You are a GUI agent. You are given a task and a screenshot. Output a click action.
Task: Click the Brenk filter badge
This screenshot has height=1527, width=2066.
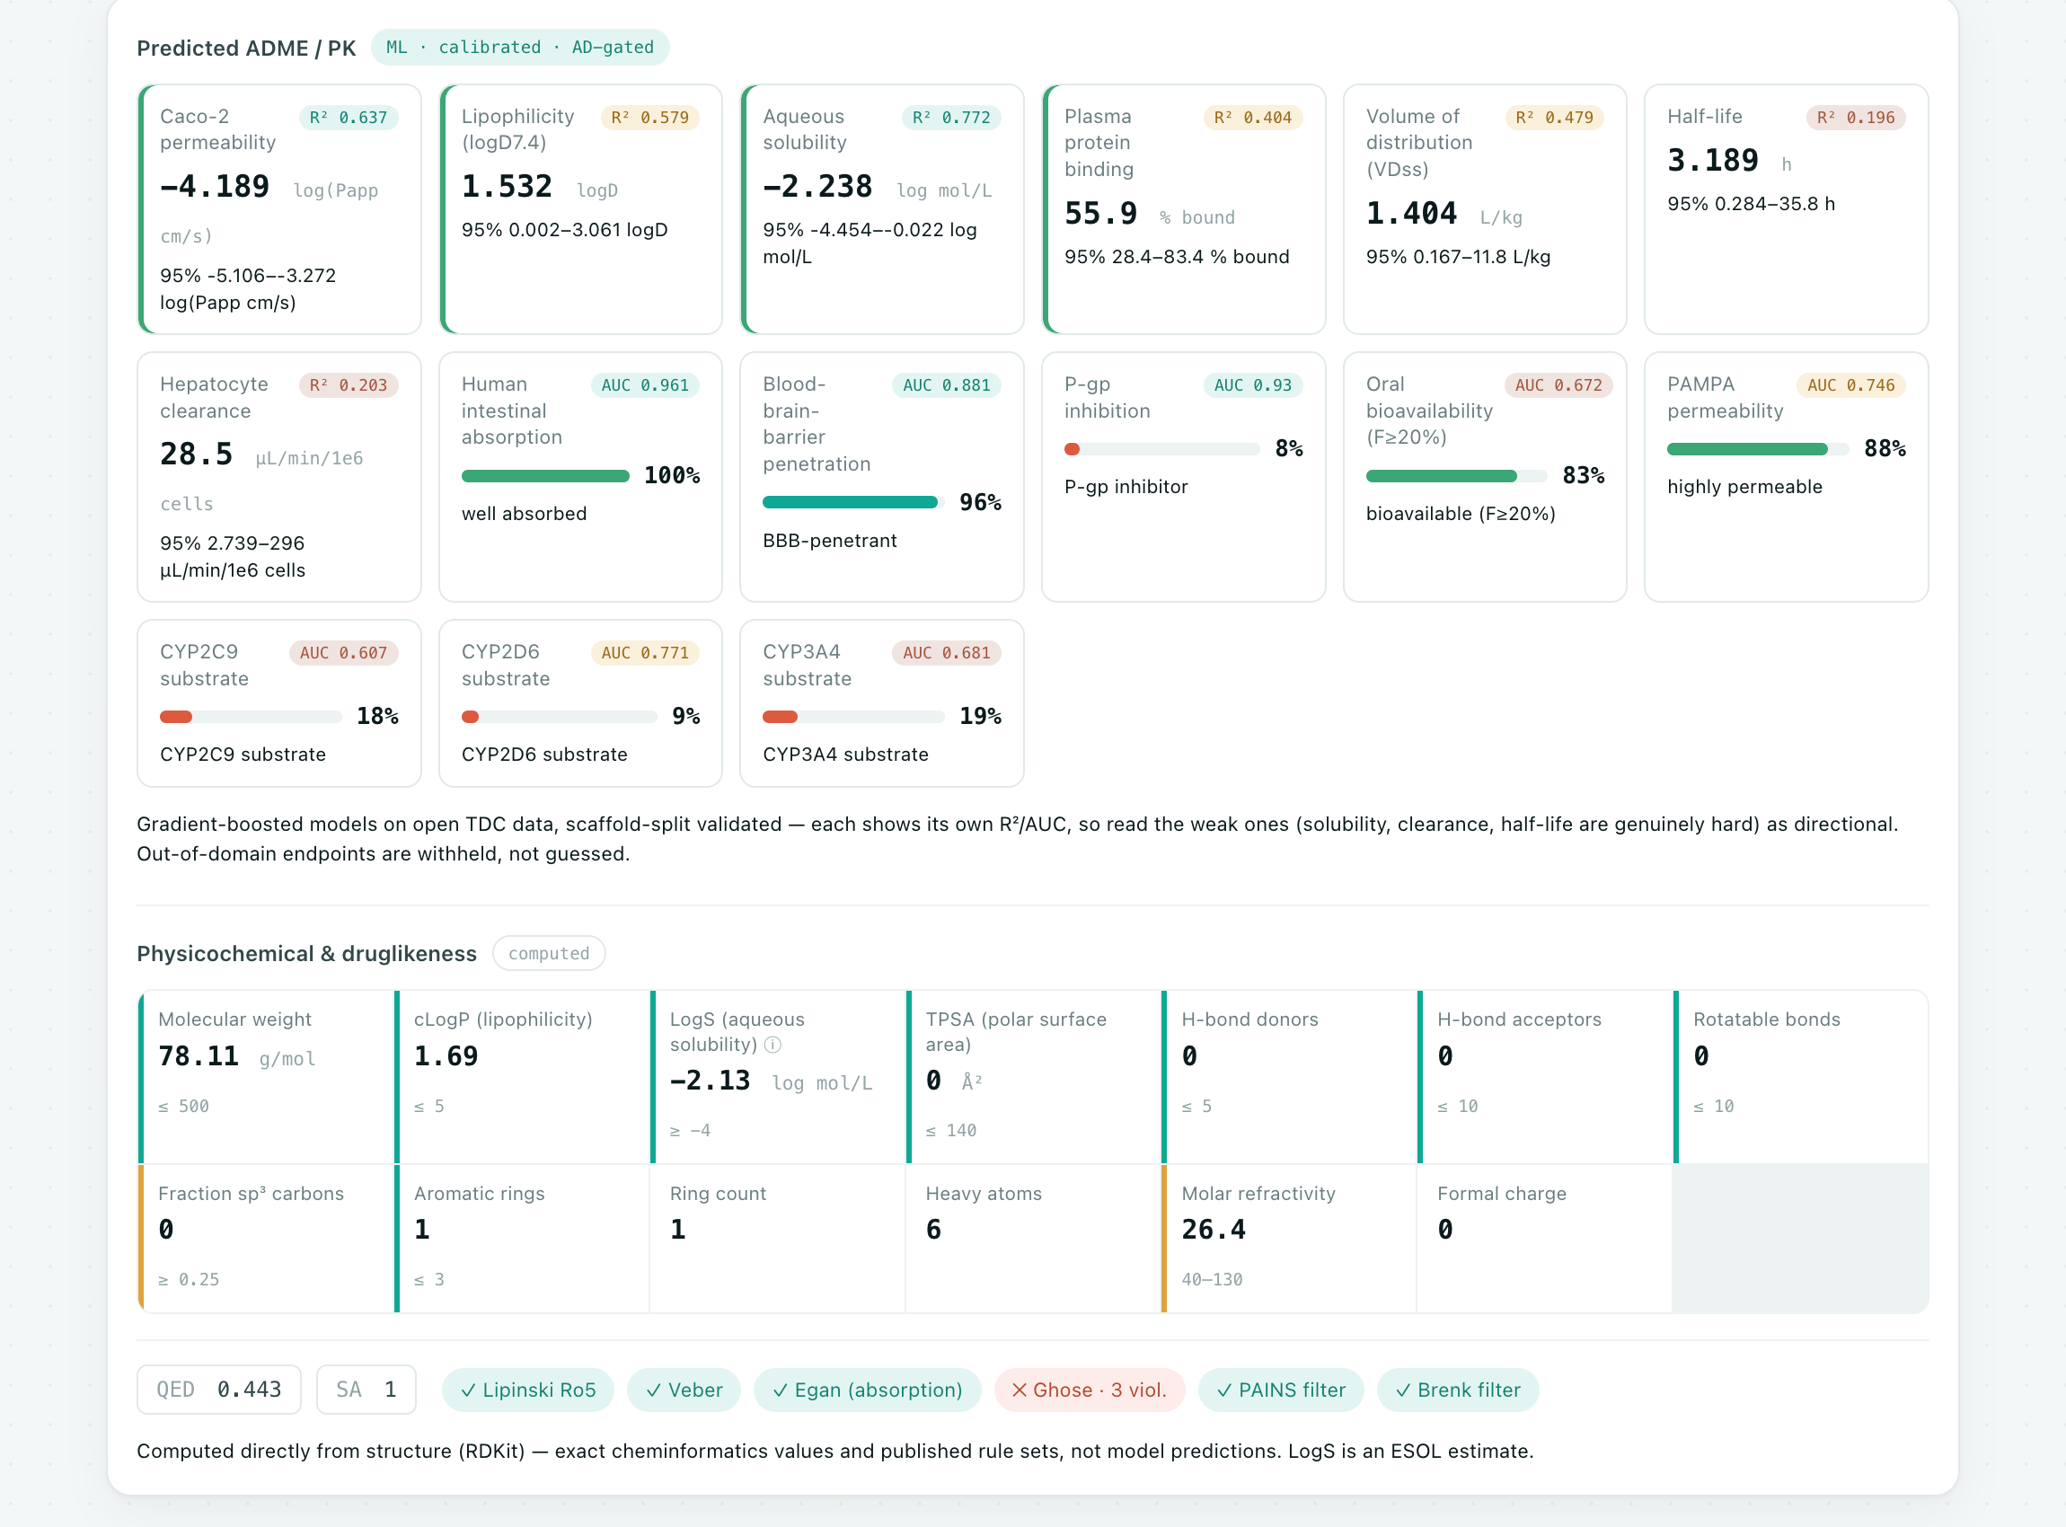1458,1390
